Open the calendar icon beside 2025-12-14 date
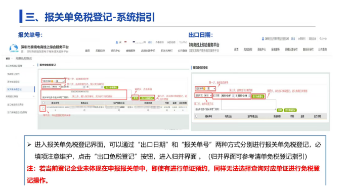Image resolution: width=349 pixels, height=194 pixels. (249, 96)
